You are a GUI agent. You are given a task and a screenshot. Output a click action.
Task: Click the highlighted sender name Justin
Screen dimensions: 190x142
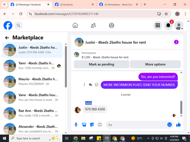coord(89,103)
